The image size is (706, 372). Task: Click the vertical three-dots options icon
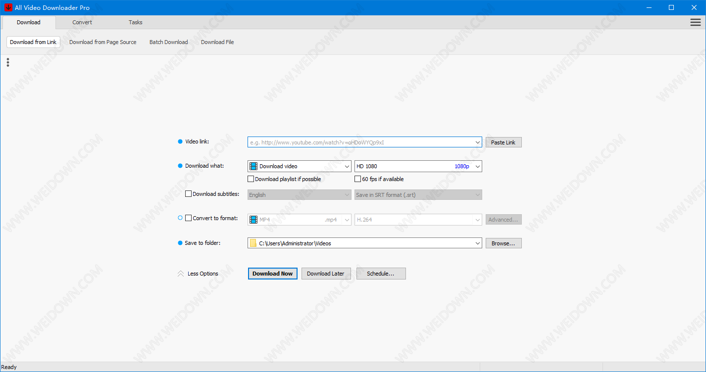pyautogui.click(x=8, y=62)
